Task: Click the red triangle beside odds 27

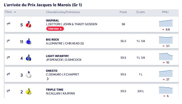Action: tap(163, 79)
